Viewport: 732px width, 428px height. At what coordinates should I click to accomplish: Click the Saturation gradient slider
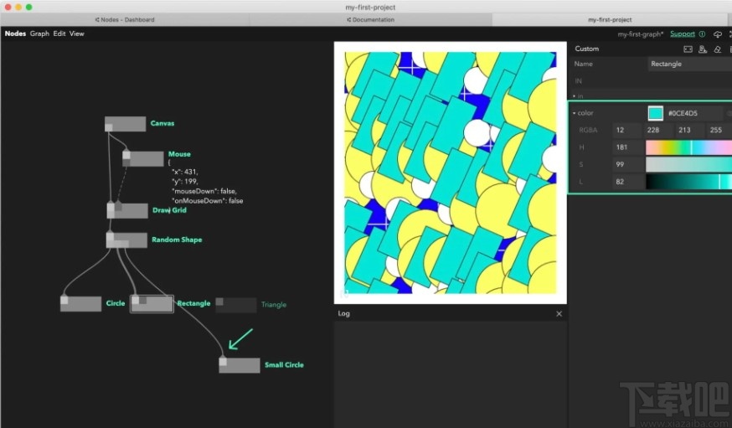[x=688, y=164]
